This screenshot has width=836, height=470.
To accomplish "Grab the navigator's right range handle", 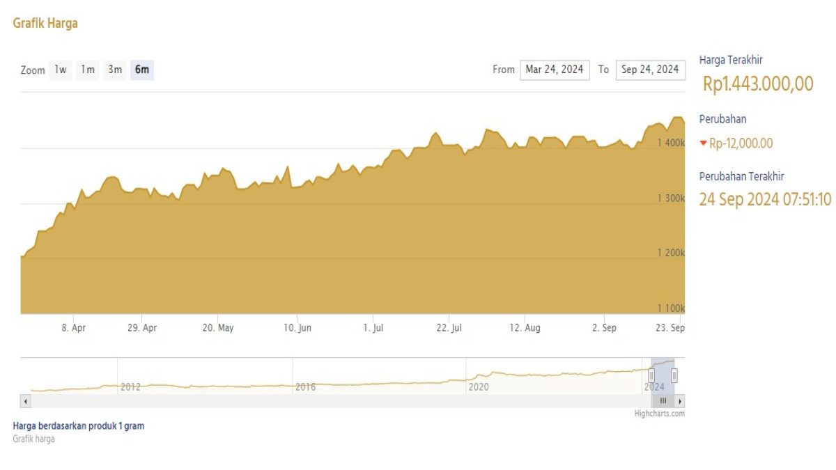I will [x=674, y=376].
